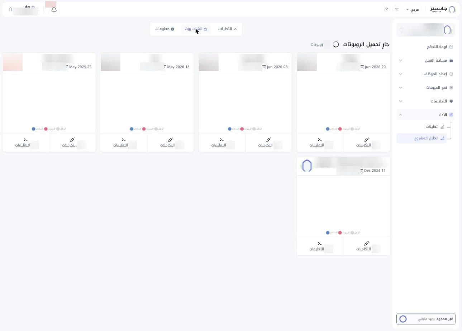
Task: Click the bot avatar on 20 Jun 2026 card
Action: 307,62
